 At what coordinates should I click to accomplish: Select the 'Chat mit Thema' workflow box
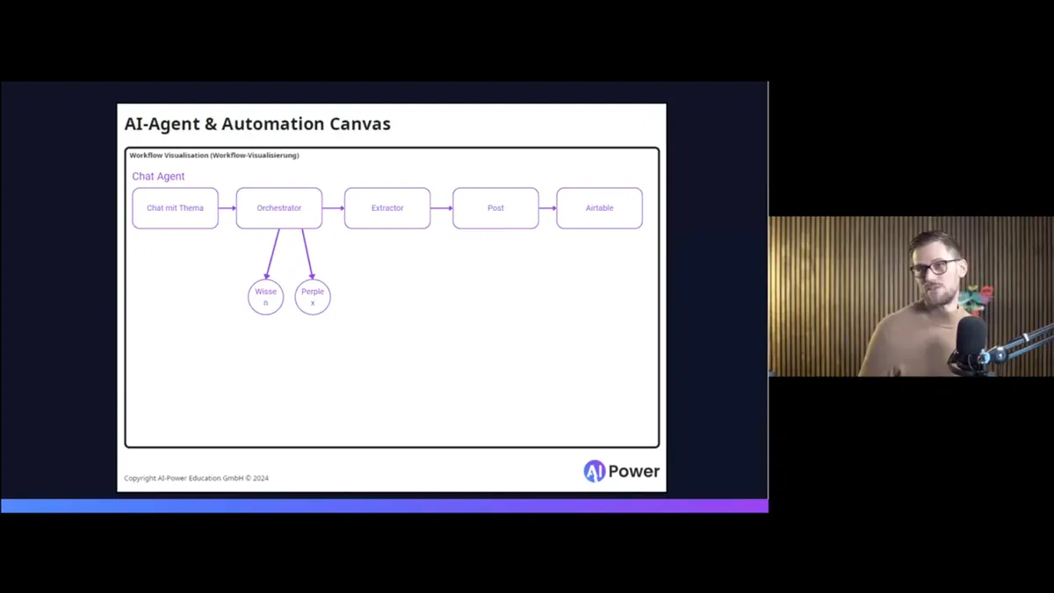click(175, 208)
